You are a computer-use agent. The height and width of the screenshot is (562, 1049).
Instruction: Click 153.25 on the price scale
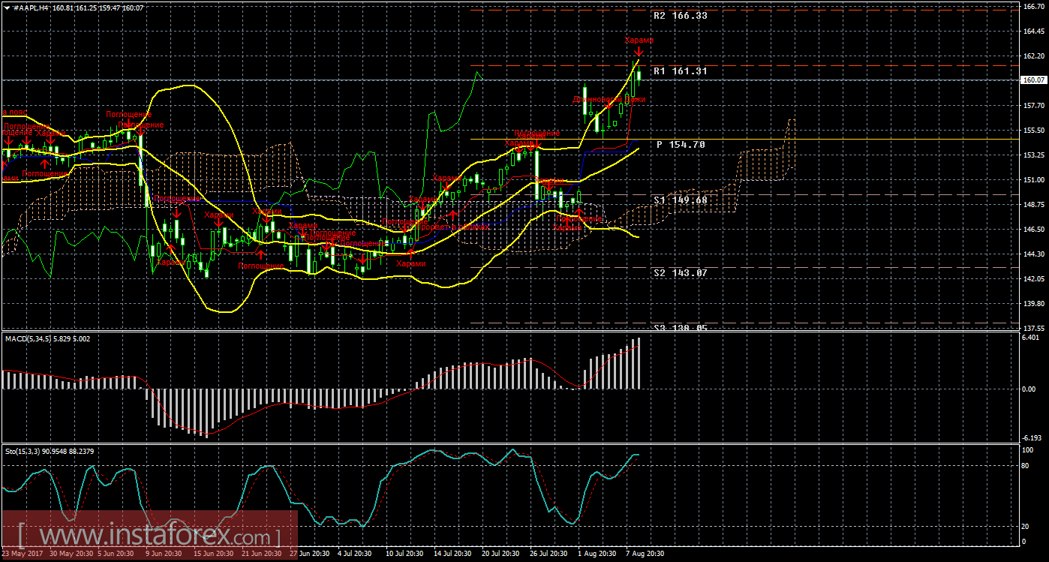coord(1034,155)
